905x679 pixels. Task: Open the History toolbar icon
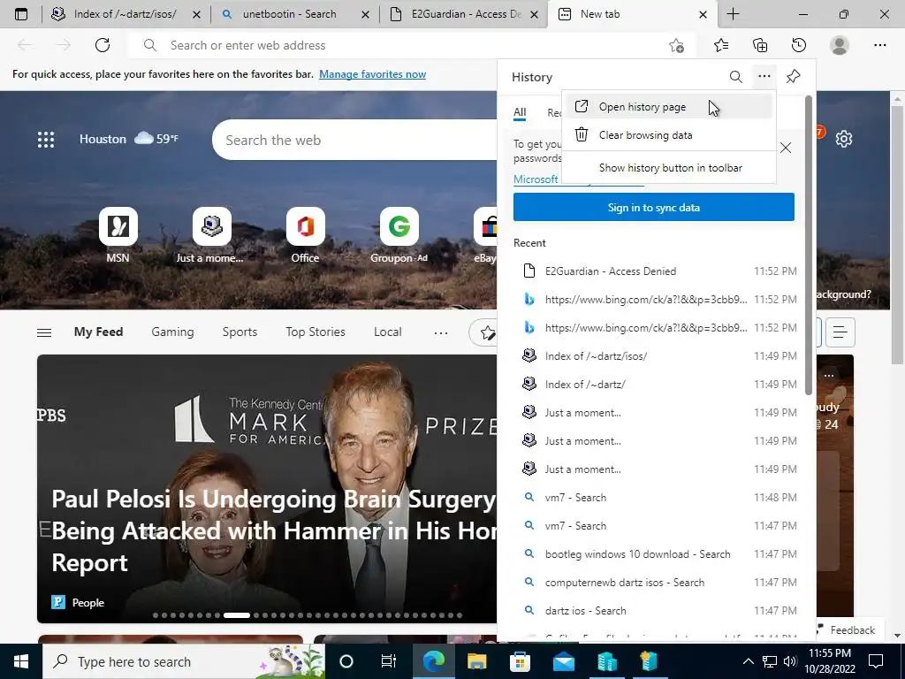click(799, 45)
